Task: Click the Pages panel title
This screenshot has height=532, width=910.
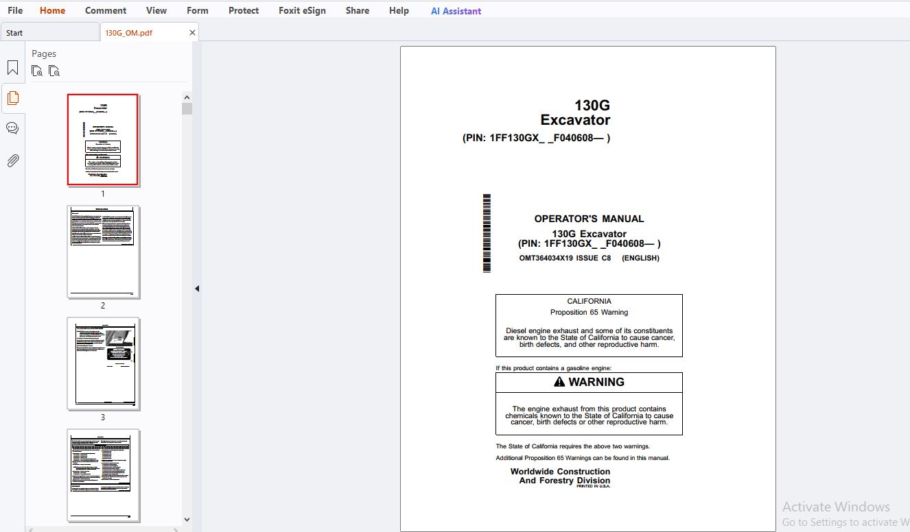Action: coord(44,53)
